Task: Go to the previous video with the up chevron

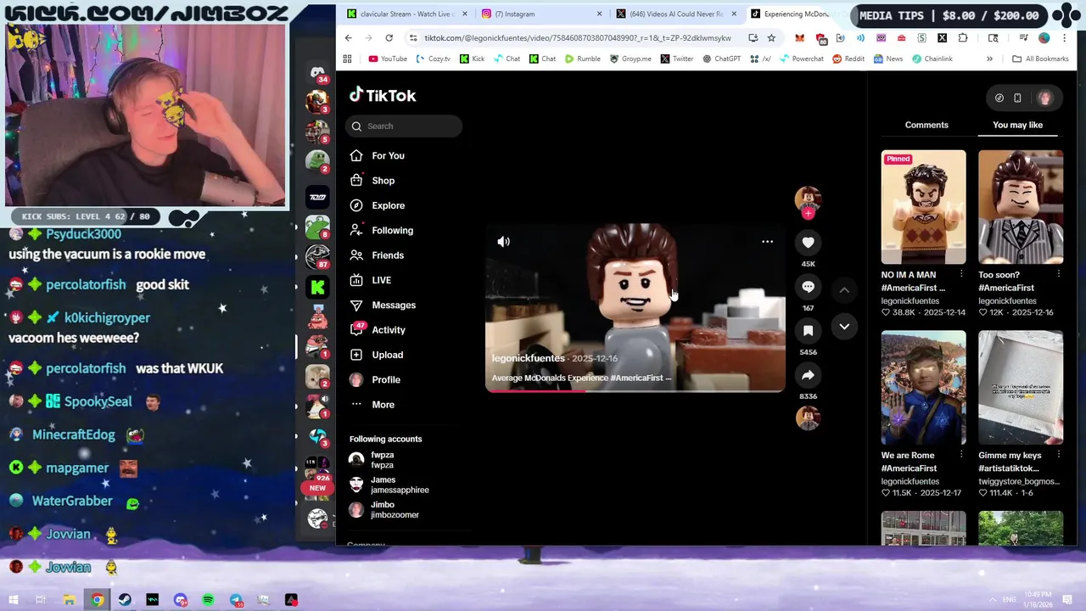Action: pyautogui.click(x=844, y=290)
